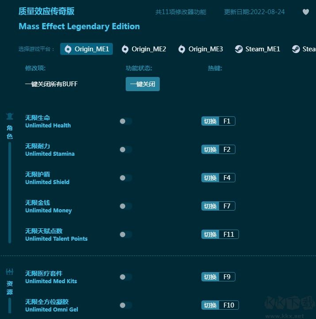Click the Origin logo beside Origin_ME1
316x319 pixels.
[68, 49]
